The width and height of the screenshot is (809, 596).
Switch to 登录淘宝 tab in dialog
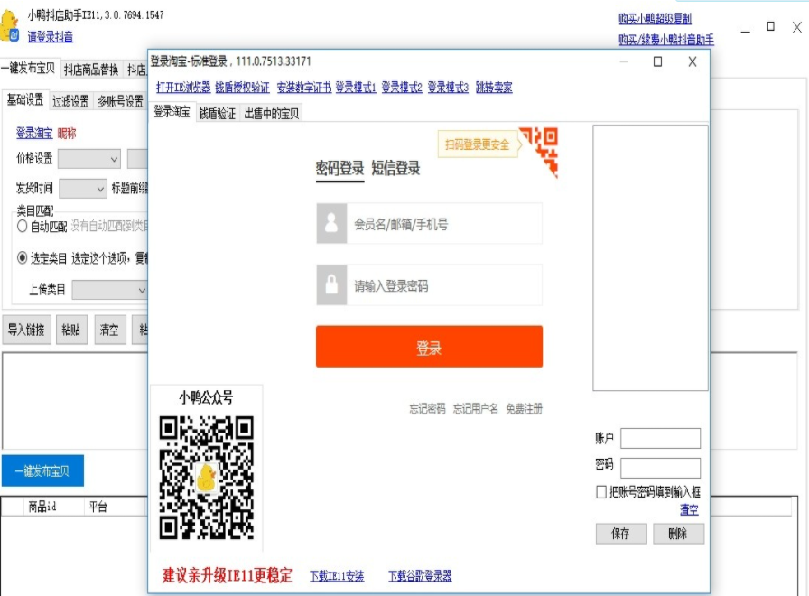click(172, 112)
